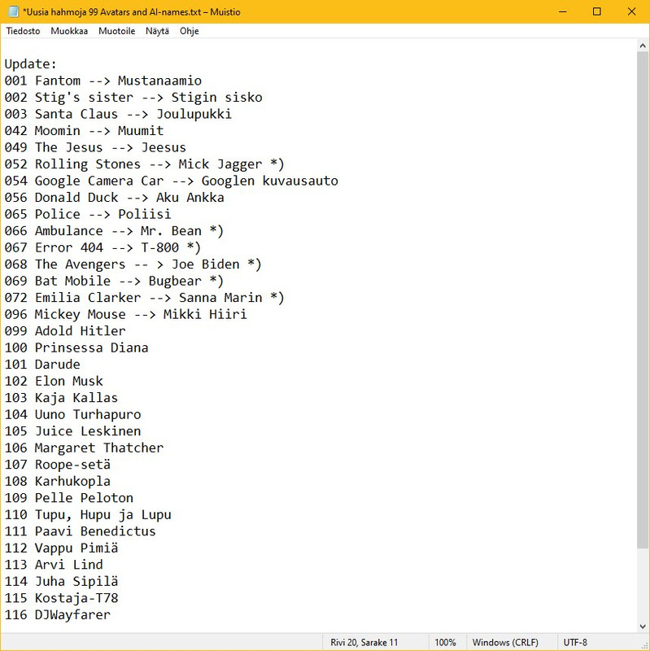Click the line 067 Error 404 --> T-800
650x651 pixels.
(x=103, y=247)
